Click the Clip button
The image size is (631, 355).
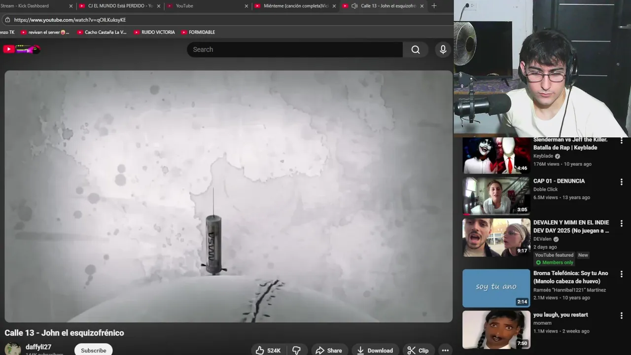(x=418, y=350)
